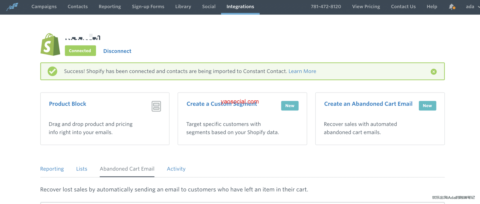Dismiss the success banner with X icon
Viewport: 480px width, 204px height.
[x=433, y=72]
